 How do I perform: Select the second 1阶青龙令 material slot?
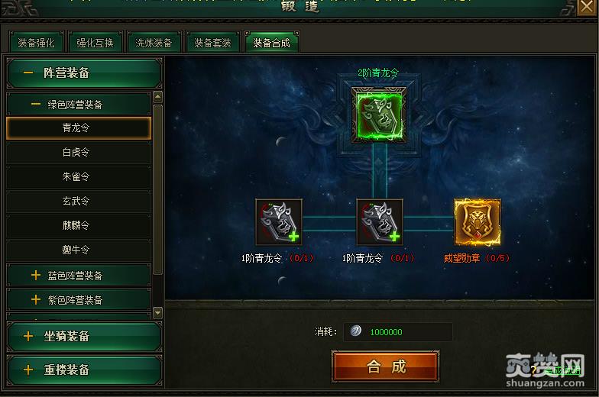(379, 221)
